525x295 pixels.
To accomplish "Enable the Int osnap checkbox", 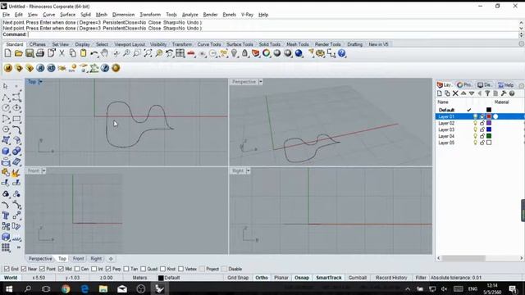I will point(94,269).
